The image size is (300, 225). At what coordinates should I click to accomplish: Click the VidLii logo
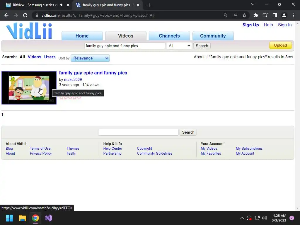tap(29, 31)
